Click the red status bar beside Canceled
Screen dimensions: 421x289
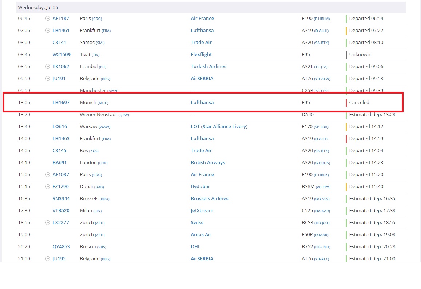(x=346, y=103)
